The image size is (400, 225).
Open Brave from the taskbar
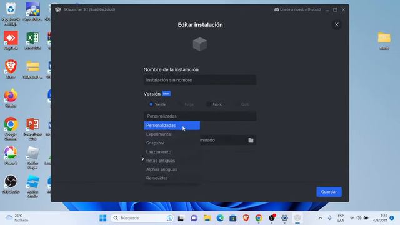pos(246,218)
